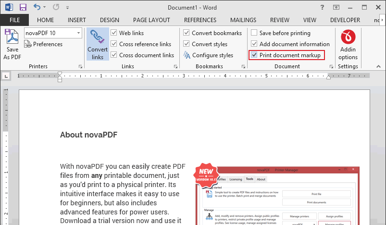Open the novaPDF 10 printer dropdown
The height and width of the screenshot is (225, 386).
point(78,33)
